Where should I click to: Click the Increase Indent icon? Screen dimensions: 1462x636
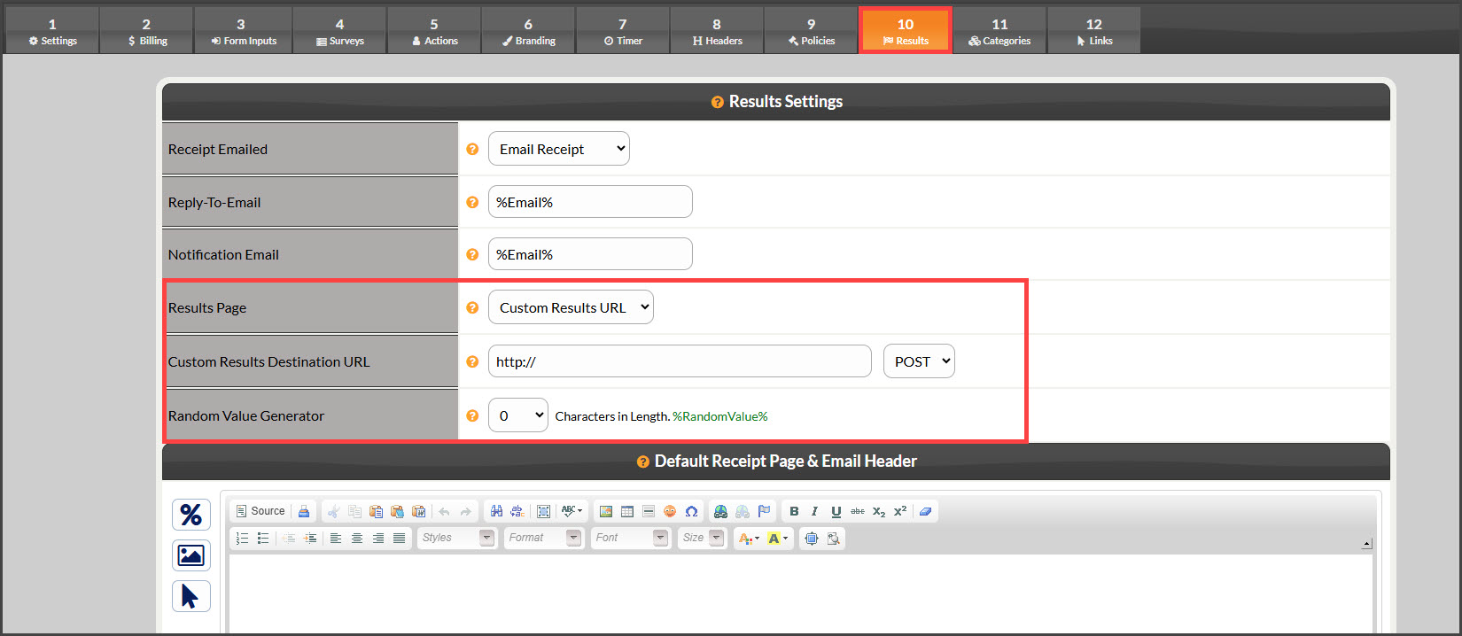coord(311,538)
